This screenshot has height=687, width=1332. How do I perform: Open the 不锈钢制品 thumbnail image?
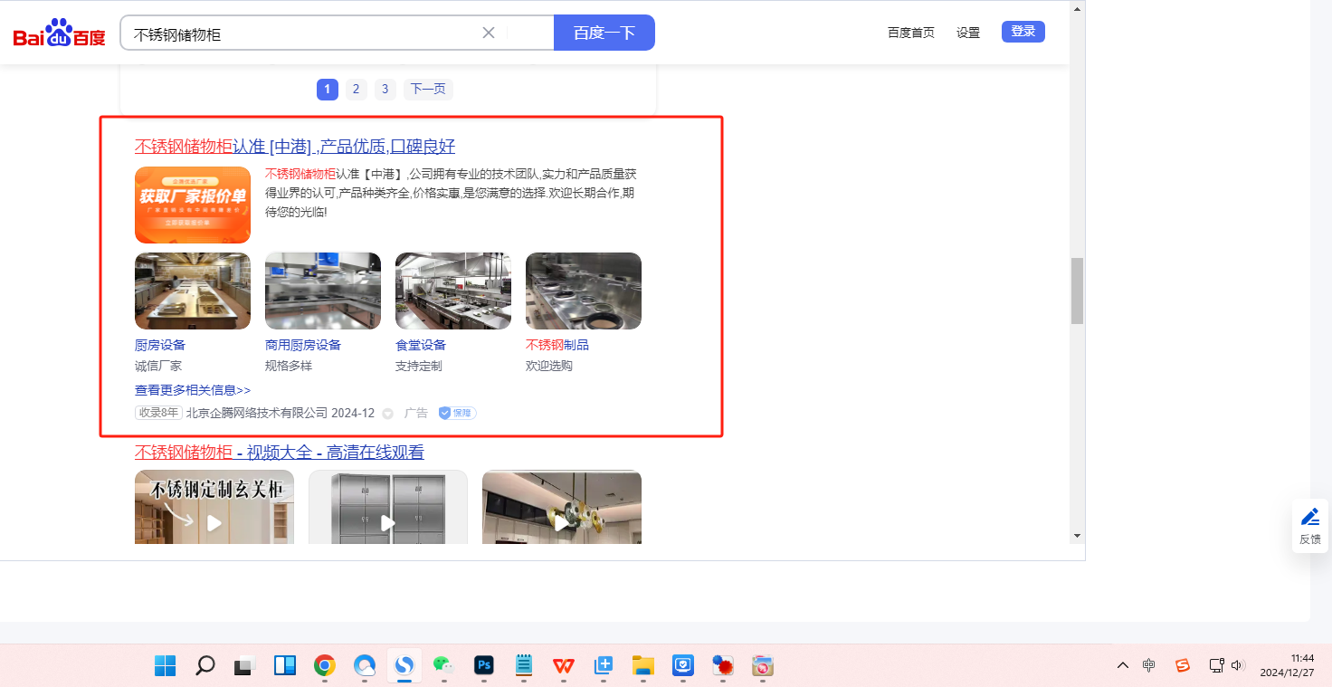pyautogui.click(x=584, y=291)
